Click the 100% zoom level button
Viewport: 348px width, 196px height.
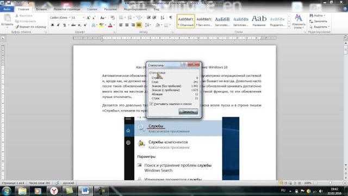308,183
